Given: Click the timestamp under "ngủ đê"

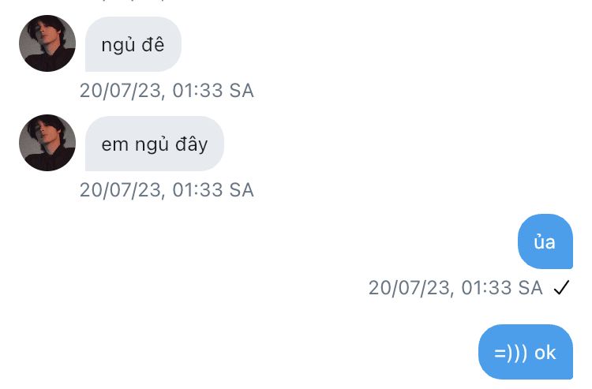Looking at the screenshot, I should coord(167,91).
